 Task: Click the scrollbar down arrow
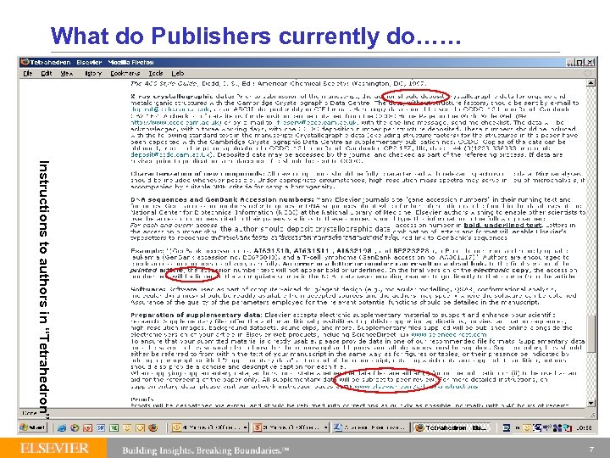[x=591, y=403]
